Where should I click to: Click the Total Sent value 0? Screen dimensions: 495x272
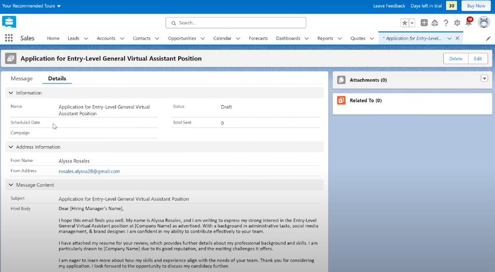222,123
